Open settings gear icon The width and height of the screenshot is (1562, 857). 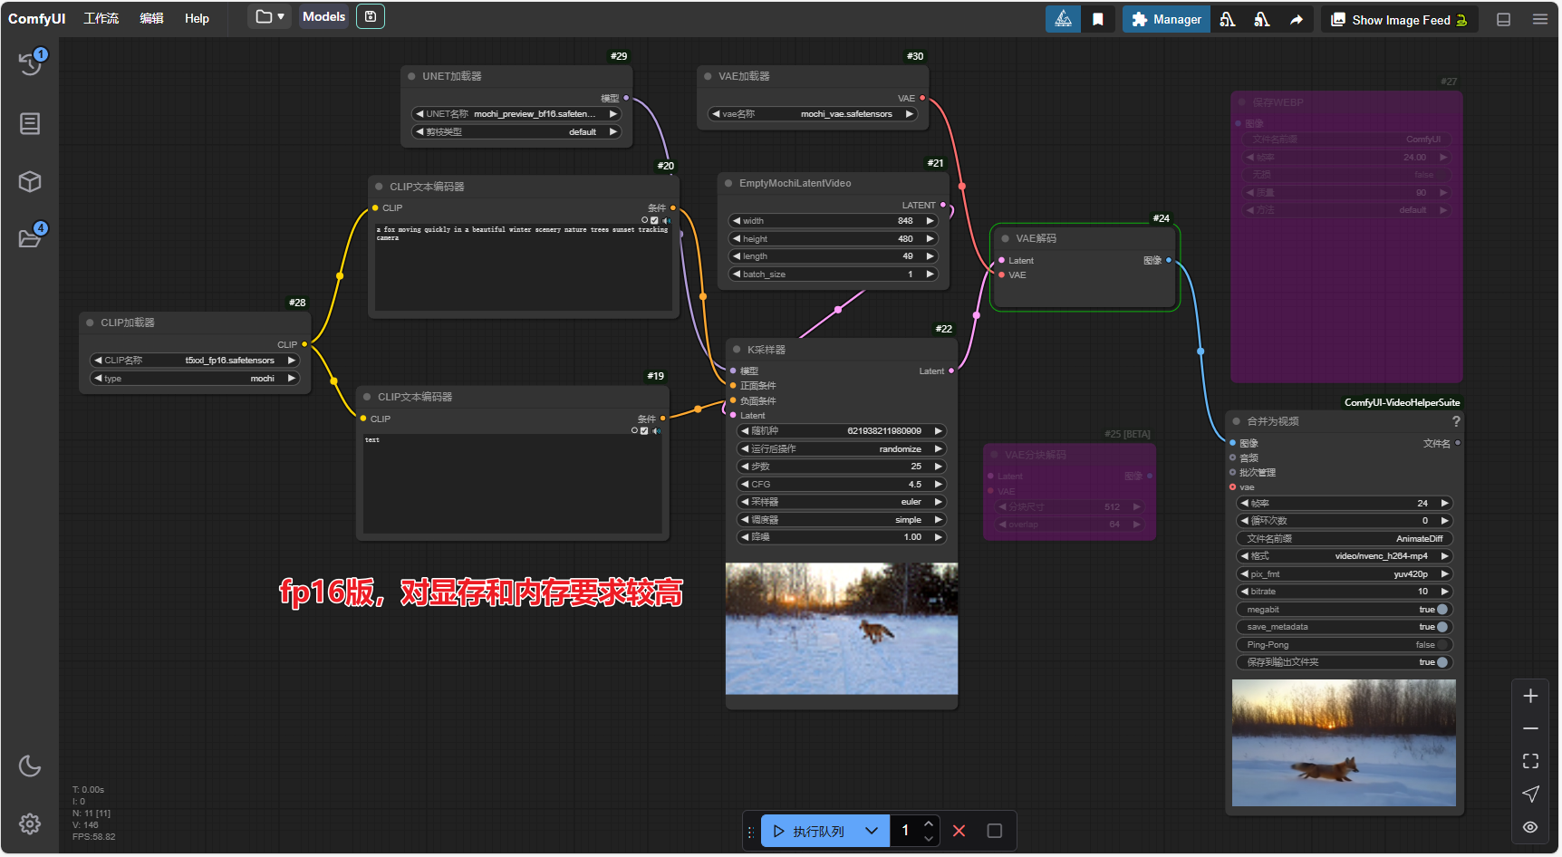click(30, 823)
